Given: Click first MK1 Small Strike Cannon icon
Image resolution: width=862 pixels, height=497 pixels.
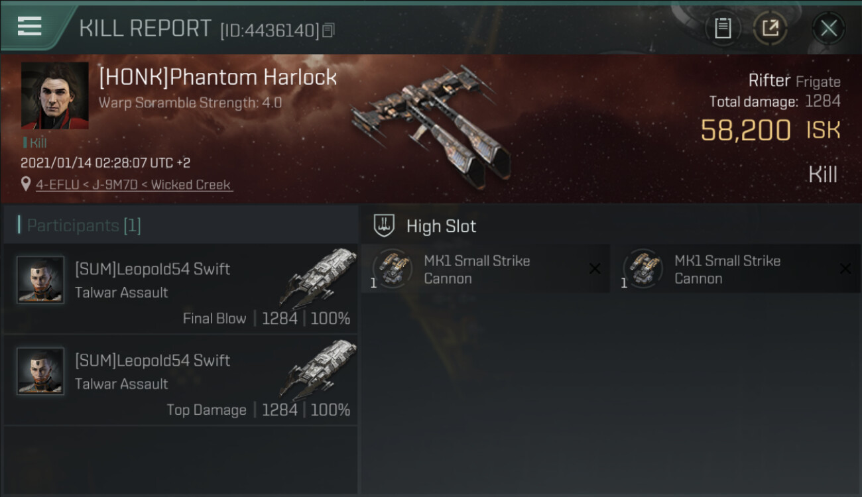Looking at the screenshot, I should pos(393,268).
